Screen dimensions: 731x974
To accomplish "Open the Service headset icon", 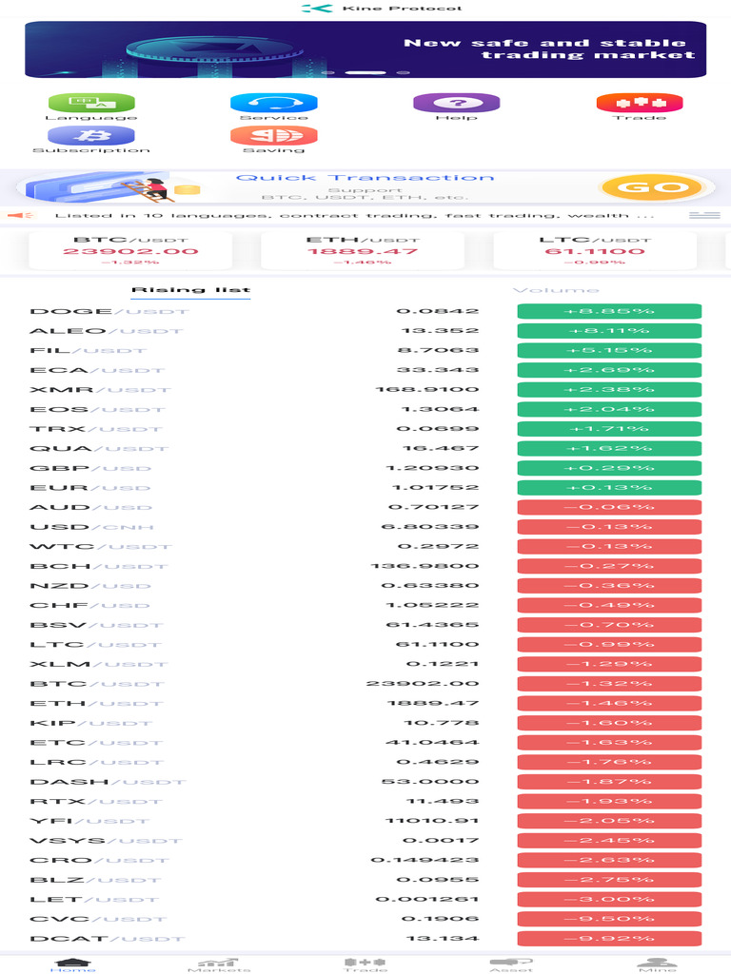I will 273,103.
